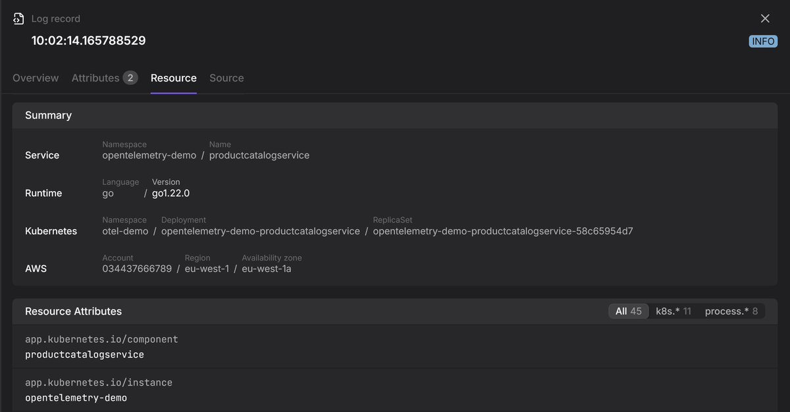Screen dimensions: 790x412
Task: Open the Source tab
Action: [226, 78]
